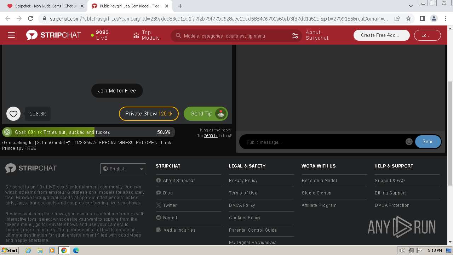Click the footer Stripchat logo
Image resolution: width=453 pixels, height=255 pixels.
(x=31, y=168)
